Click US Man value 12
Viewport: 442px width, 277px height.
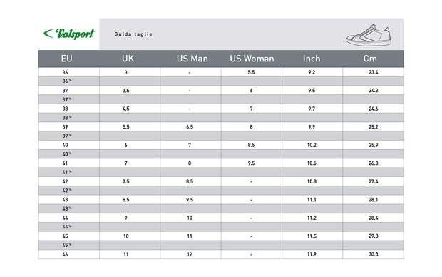click(190, 254)
